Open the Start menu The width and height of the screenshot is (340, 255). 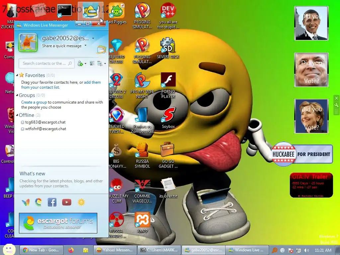(x=9, y=249)
